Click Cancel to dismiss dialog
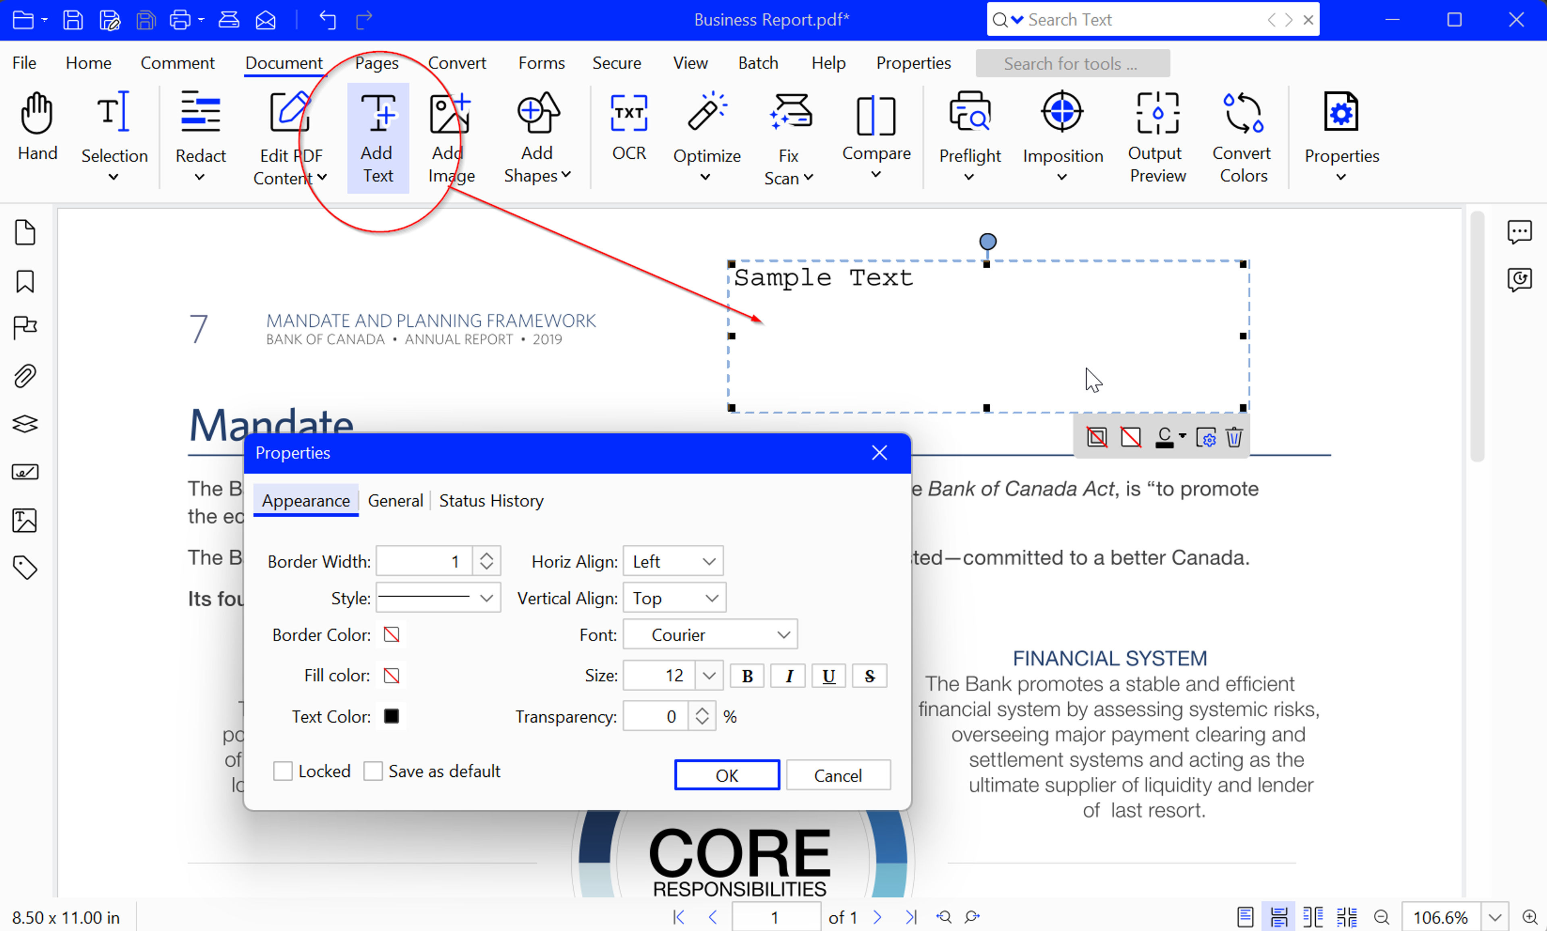Screen dimensions: 1547x931 tap(836, 774)
